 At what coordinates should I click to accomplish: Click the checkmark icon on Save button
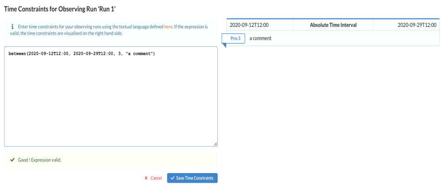coord(173,178)
